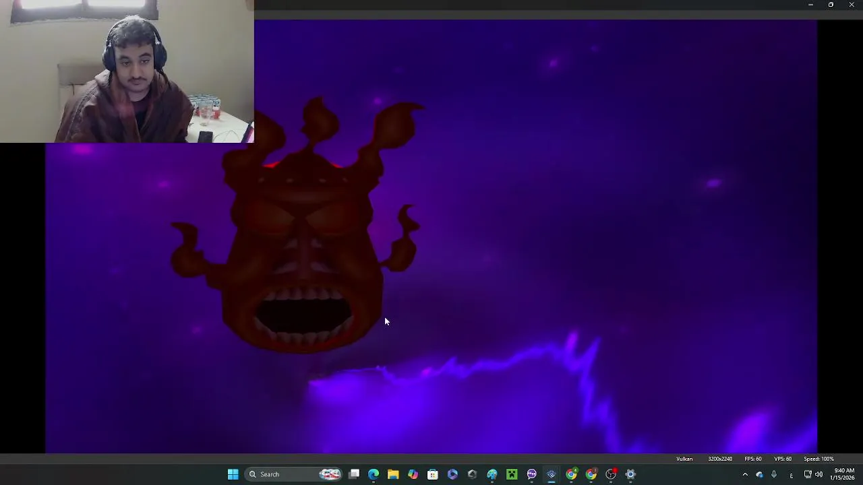Launch Microsoft Edge from the taskbar
This screenshot has width=863, height=485.
pos(374,474)
